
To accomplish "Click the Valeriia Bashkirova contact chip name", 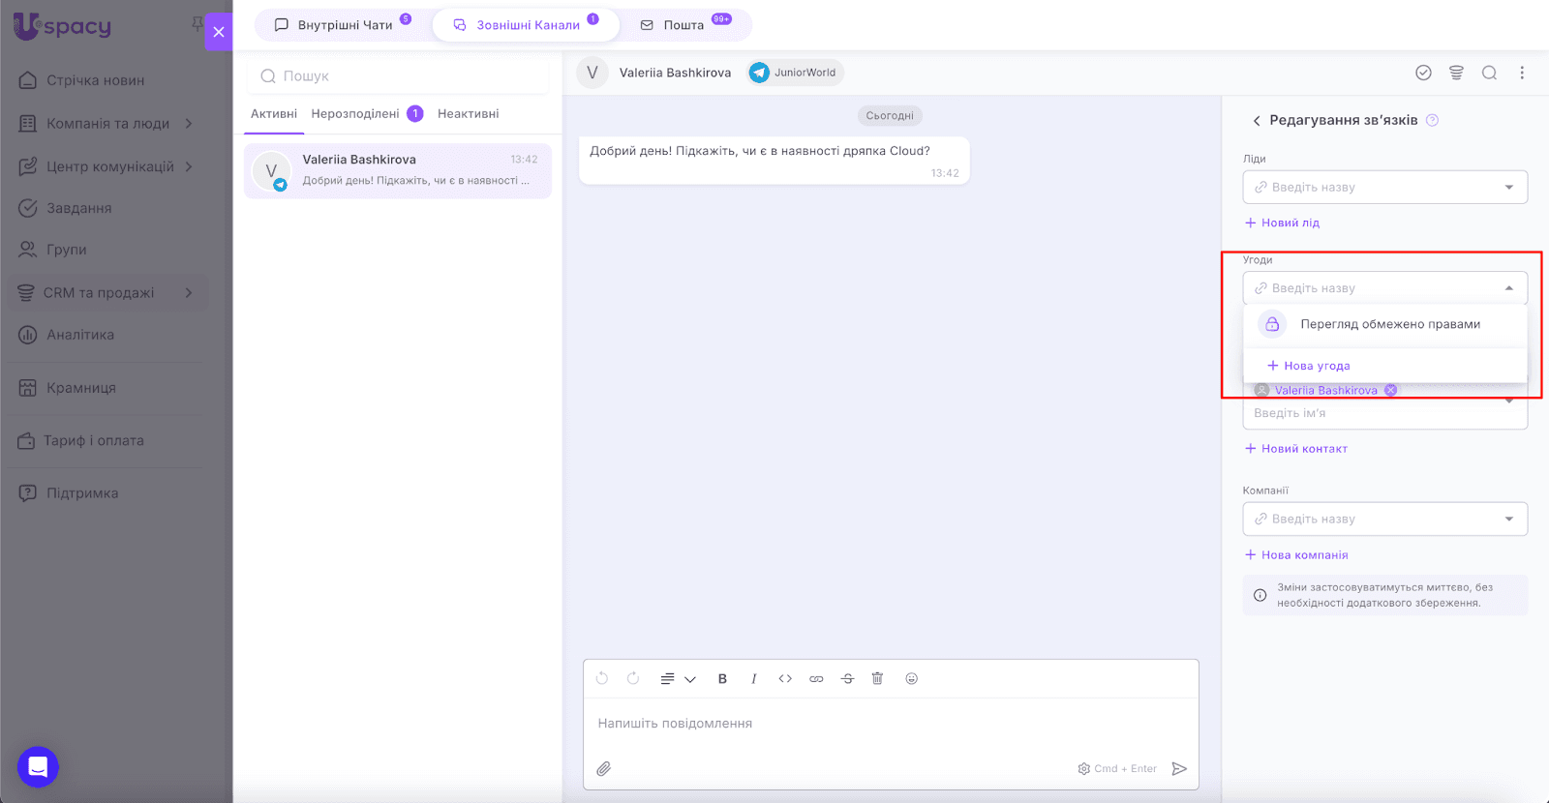I will pyautogui.click(x=1325, y=391).
